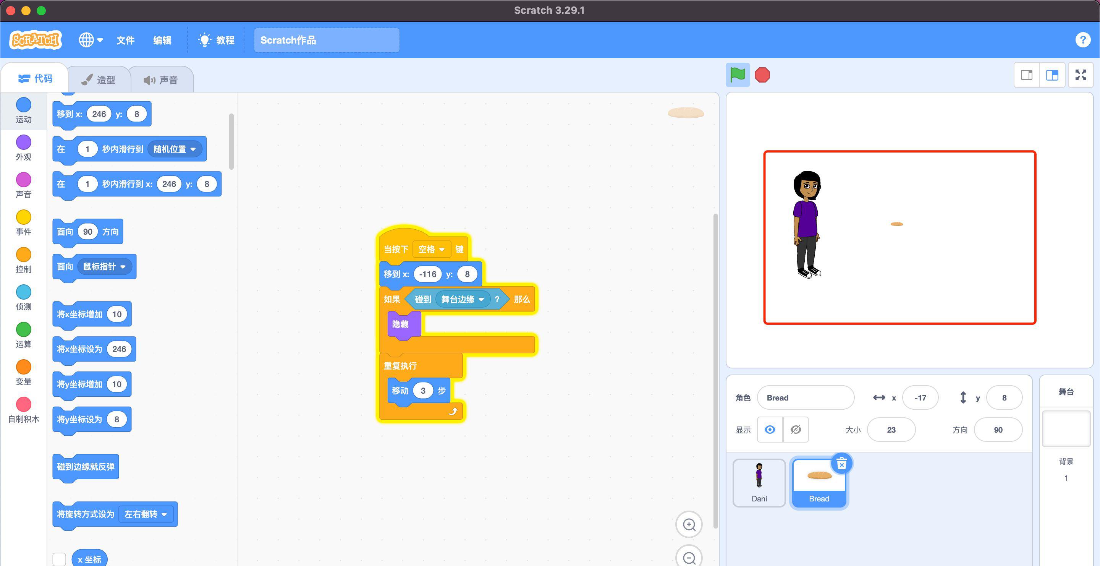Viewport: 1100px width, 566px height.
Task: Toggle the x 坐标 reporter checkbox
Action: click(x=59, y=559)
